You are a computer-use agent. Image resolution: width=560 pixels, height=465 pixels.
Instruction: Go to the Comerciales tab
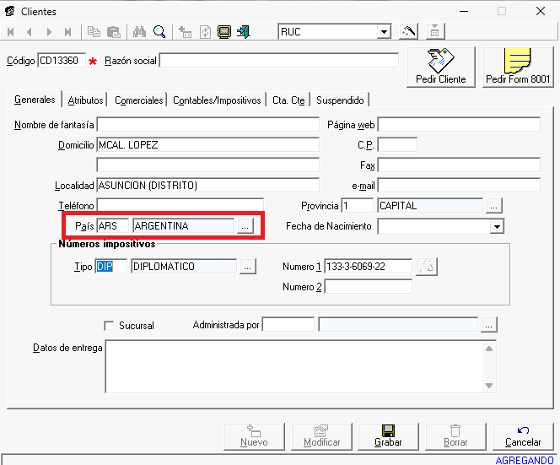tap(139, 100)
